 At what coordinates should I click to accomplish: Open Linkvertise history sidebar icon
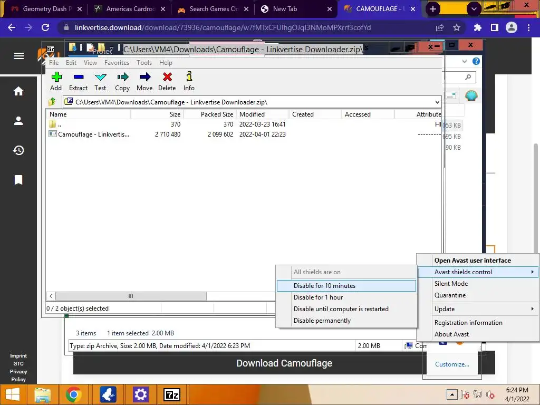tap(18, 150)
